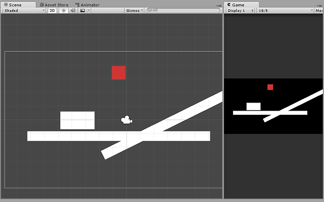
Task: Select the Game tab
Action: [x=241, y=5]
